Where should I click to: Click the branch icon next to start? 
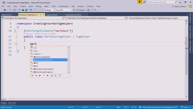(182, 107)
